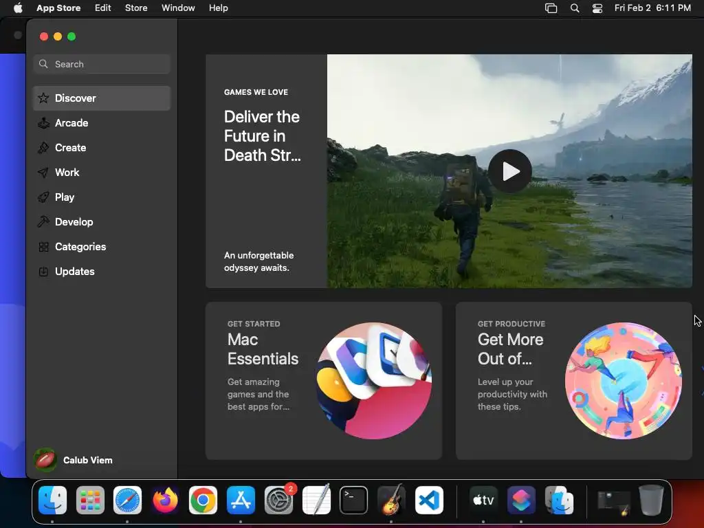Viewport: 704px width, 528px height.
Task: Open Spotlight search in menu bar
Action: (575, 8)
